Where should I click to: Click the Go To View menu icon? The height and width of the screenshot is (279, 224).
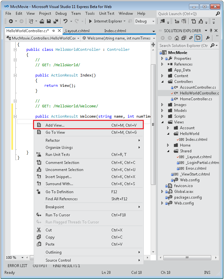point(39,132)
